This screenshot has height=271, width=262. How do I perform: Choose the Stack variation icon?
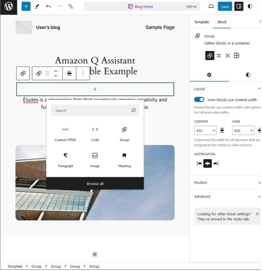(228, 55)
